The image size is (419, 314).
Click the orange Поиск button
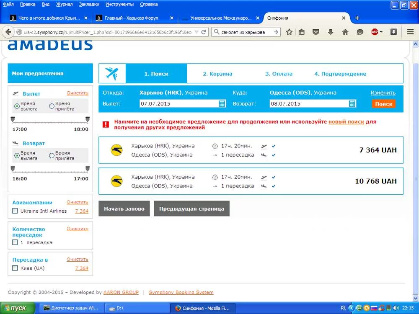click(x=383, y=104)
